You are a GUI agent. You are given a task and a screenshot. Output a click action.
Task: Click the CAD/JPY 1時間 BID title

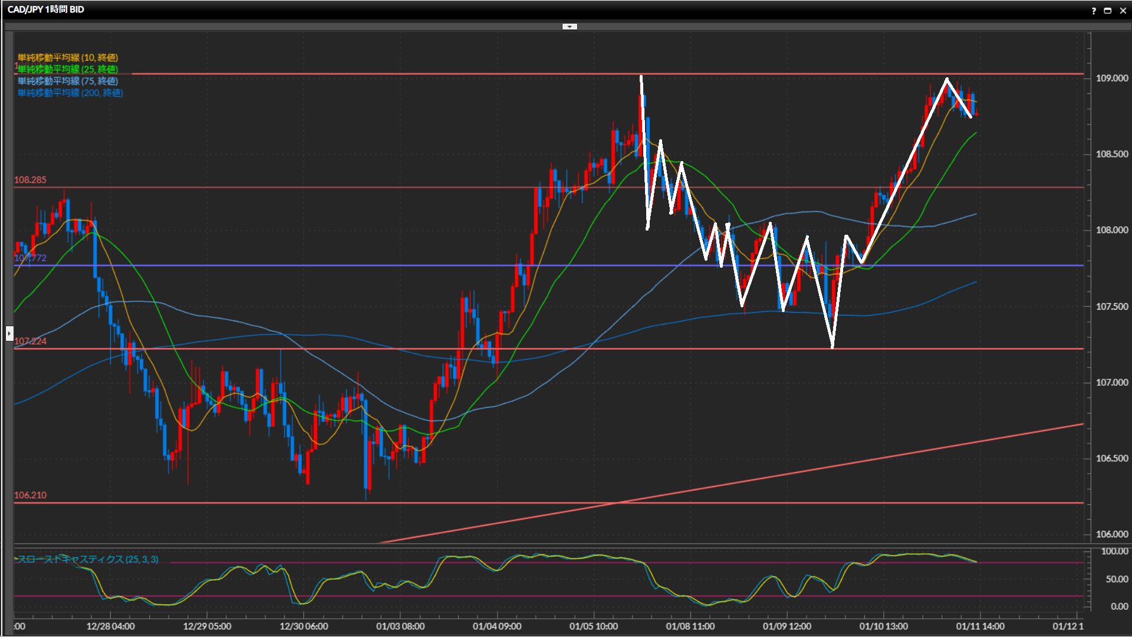(46, 9)
